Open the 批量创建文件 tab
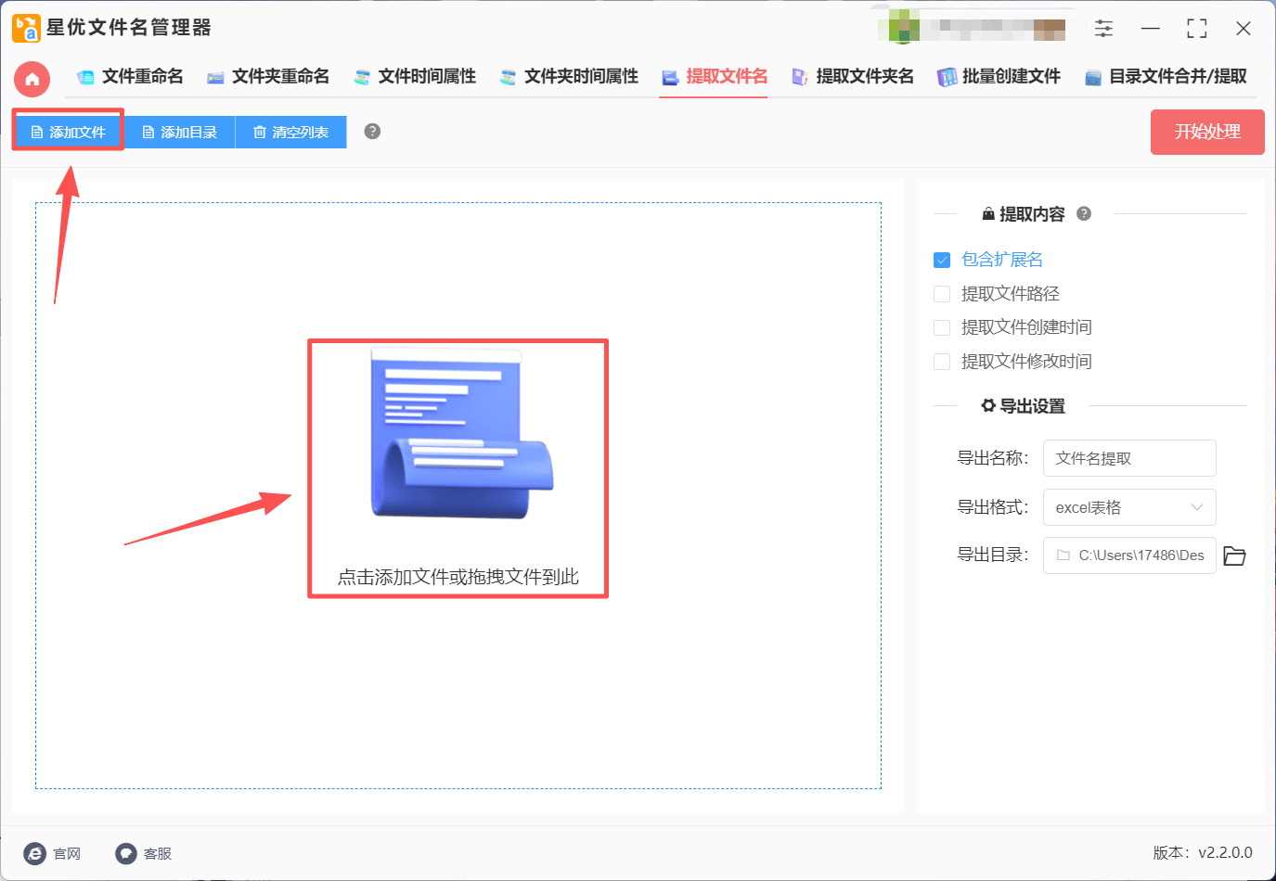 (999, 77)
